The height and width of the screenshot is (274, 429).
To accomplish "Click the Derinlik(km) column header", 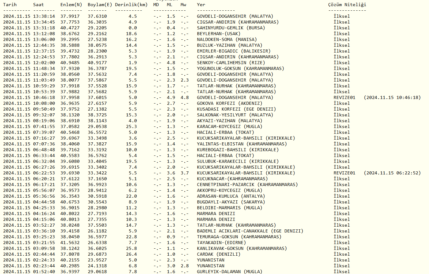I will click(131, 5).
